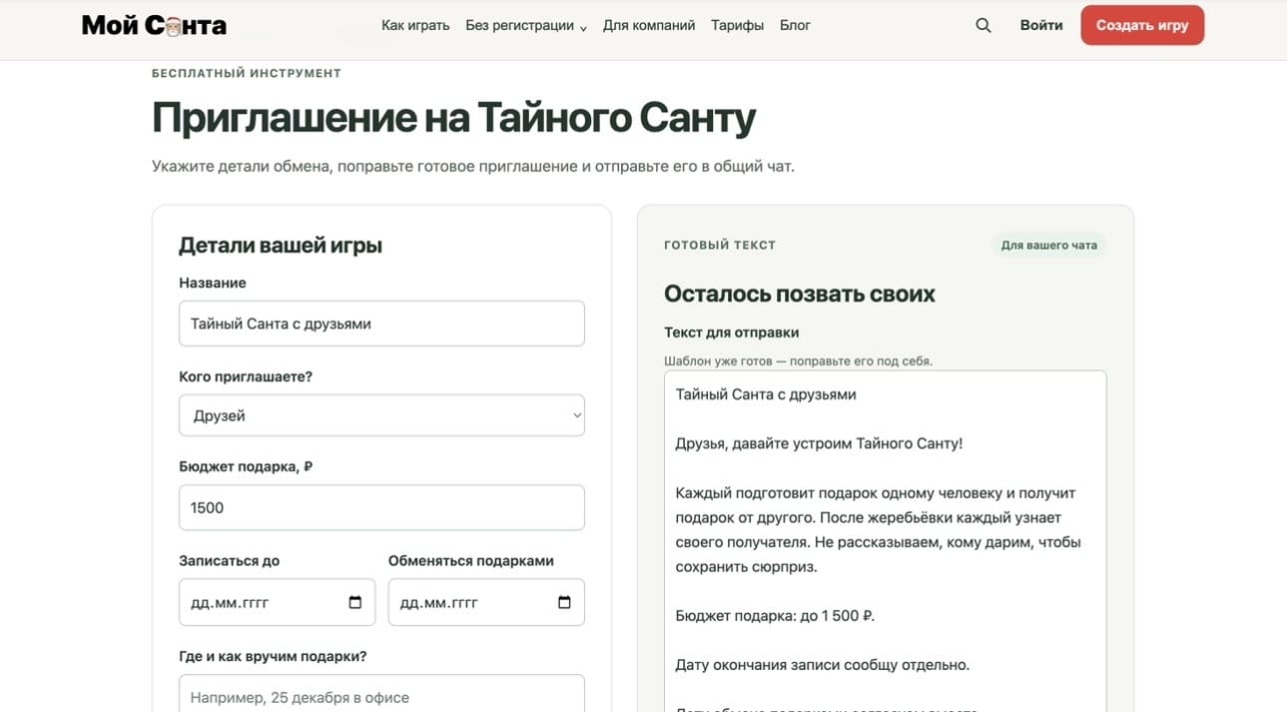Click hint 'Шаблон уже готов — поправьте его под себя.'
1287x712 pixels.
[799, 360]
